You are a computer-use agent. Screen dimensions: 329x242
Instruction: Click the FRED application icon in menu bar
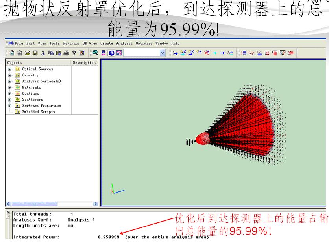11,43
